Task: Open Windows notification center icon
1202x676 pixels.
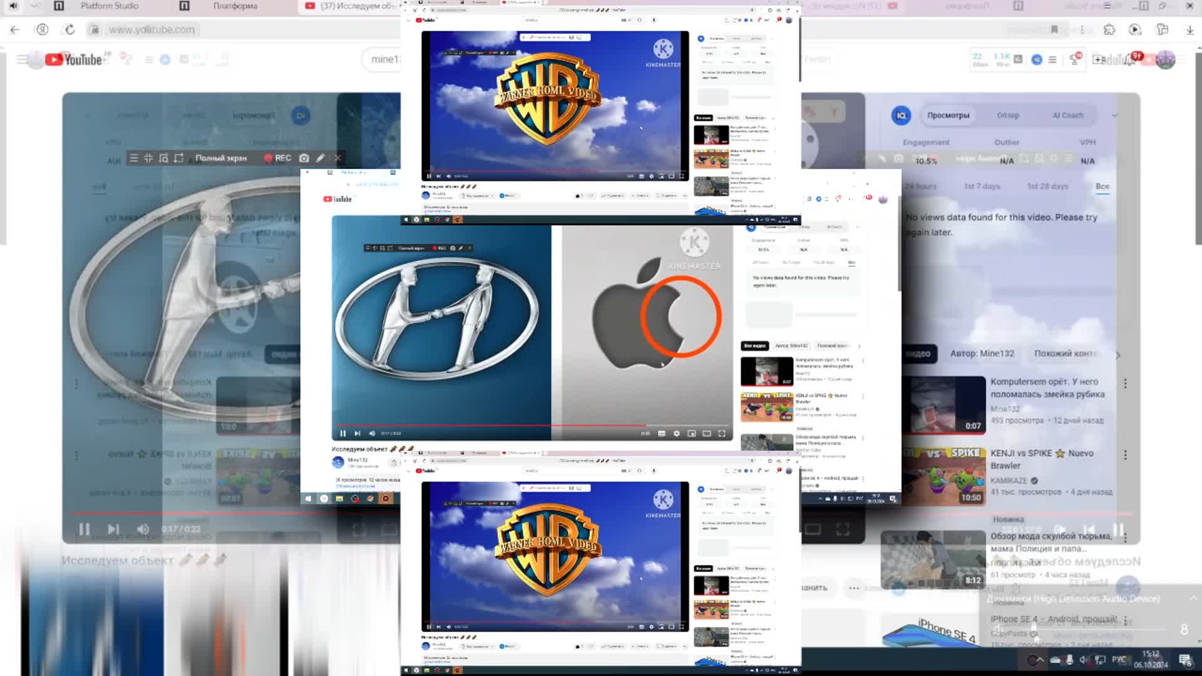Action: (1184, 660)
